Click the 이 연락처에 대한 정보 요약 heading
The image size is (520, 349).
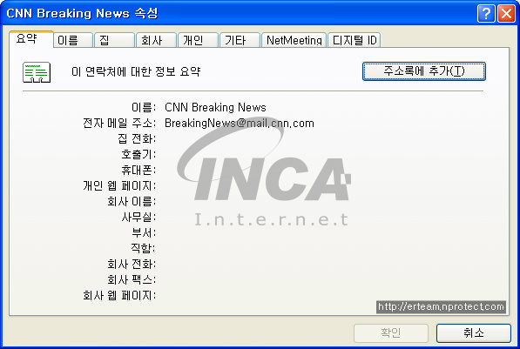click(x=136, y=71)
